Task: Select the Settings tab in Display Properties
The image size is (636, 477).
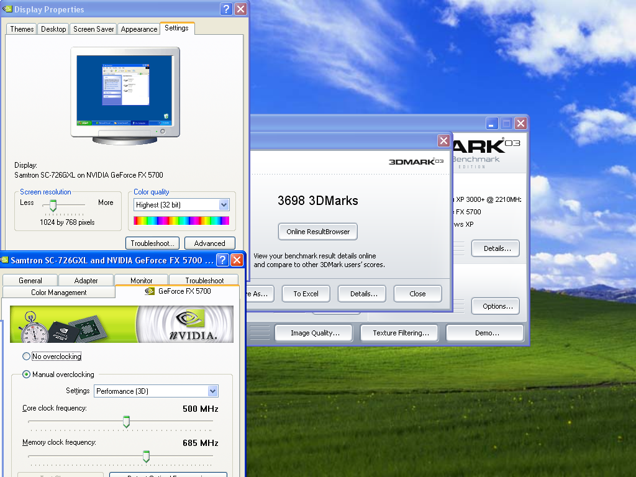Action: (177, 28)
